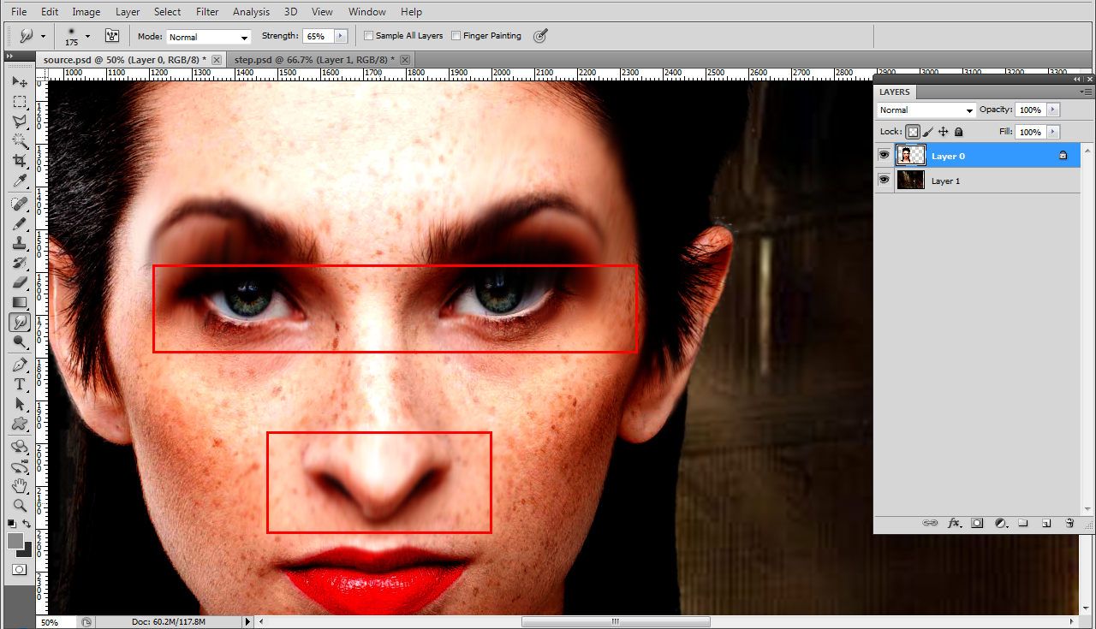
Task: Toggle lock transparent pixels
Action: tap(913, 132)
